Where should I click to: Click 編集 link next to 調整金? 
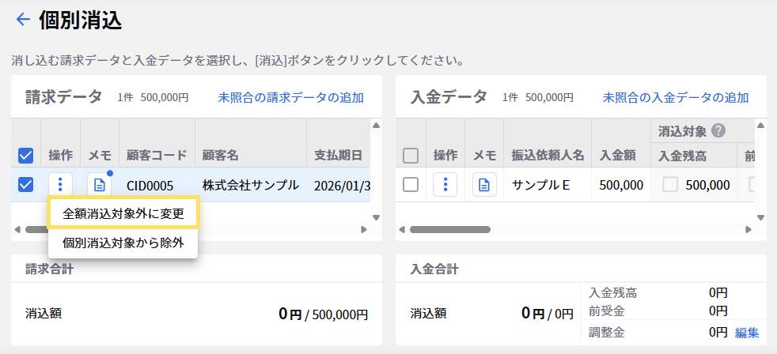coord(746,333)
